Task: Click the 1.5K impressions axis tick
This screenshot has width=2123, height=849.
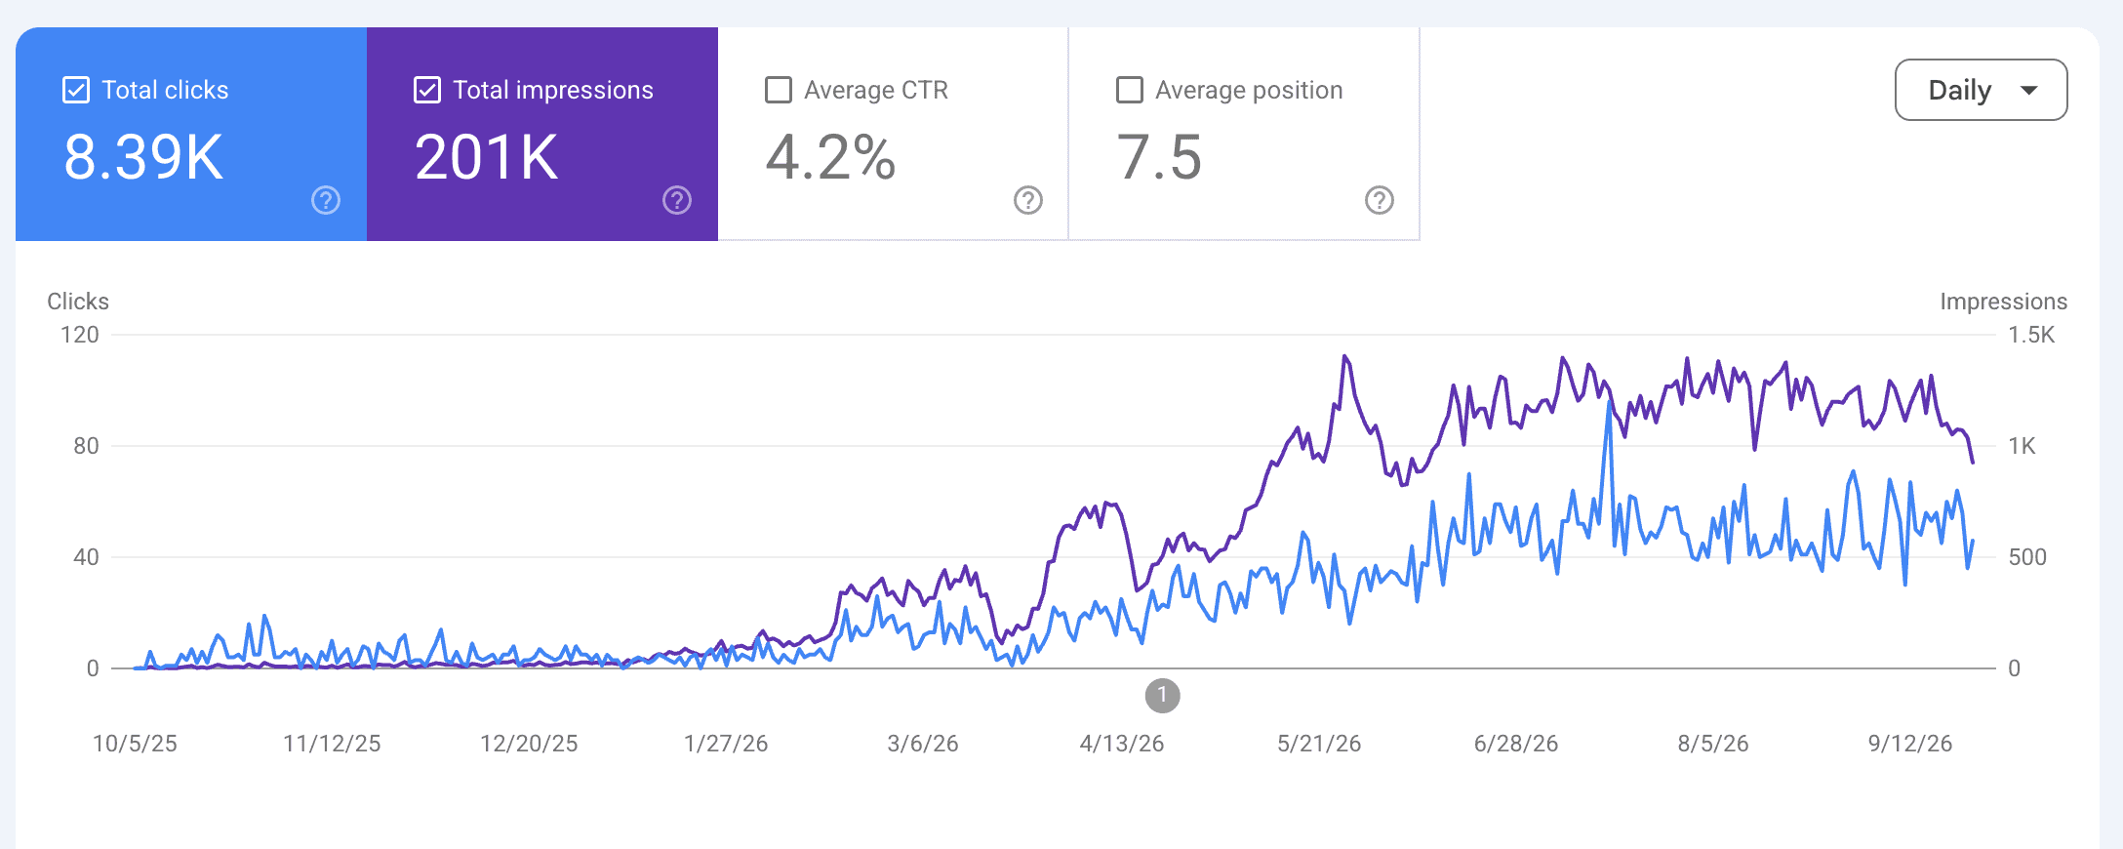Action: pos(2031,335)
